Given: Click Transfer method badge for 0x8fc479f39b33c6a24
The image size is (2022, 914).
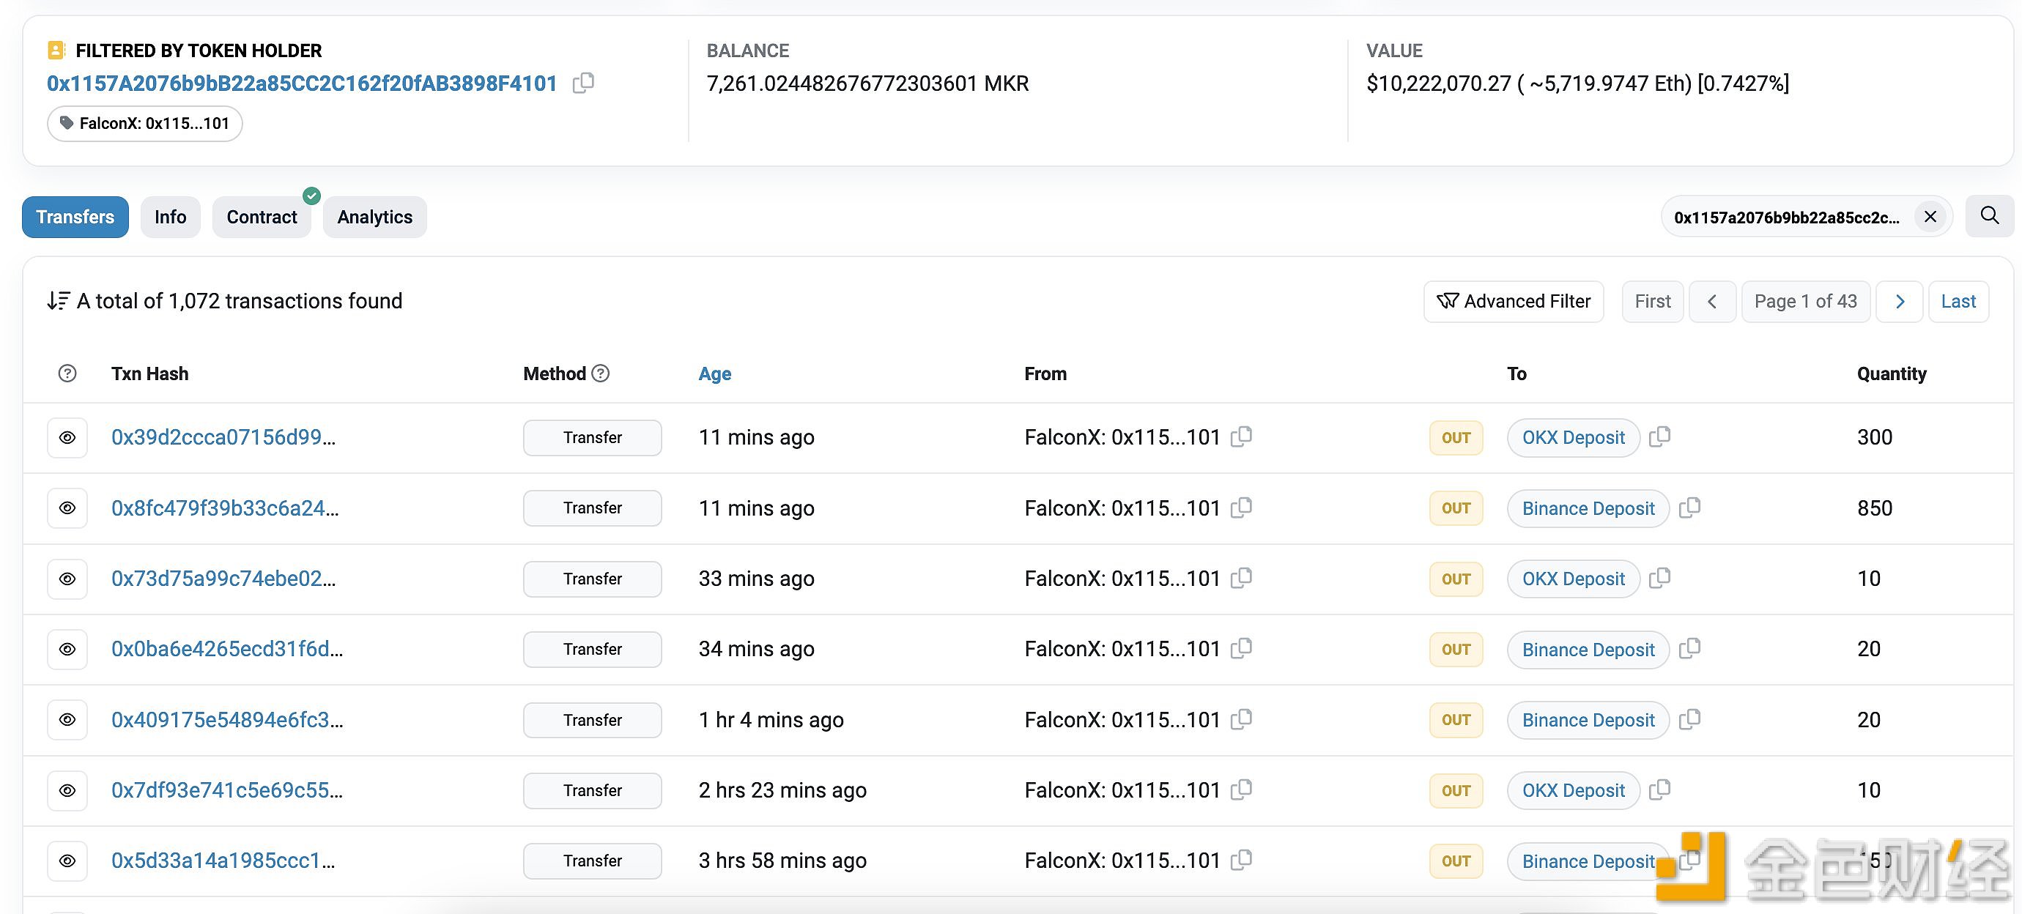Looking at the screenshot, I should [592, 508].
